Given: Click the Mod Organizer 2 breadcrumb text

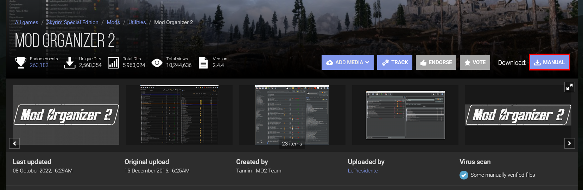Looking at the screenshot, I should coord(173,22).
